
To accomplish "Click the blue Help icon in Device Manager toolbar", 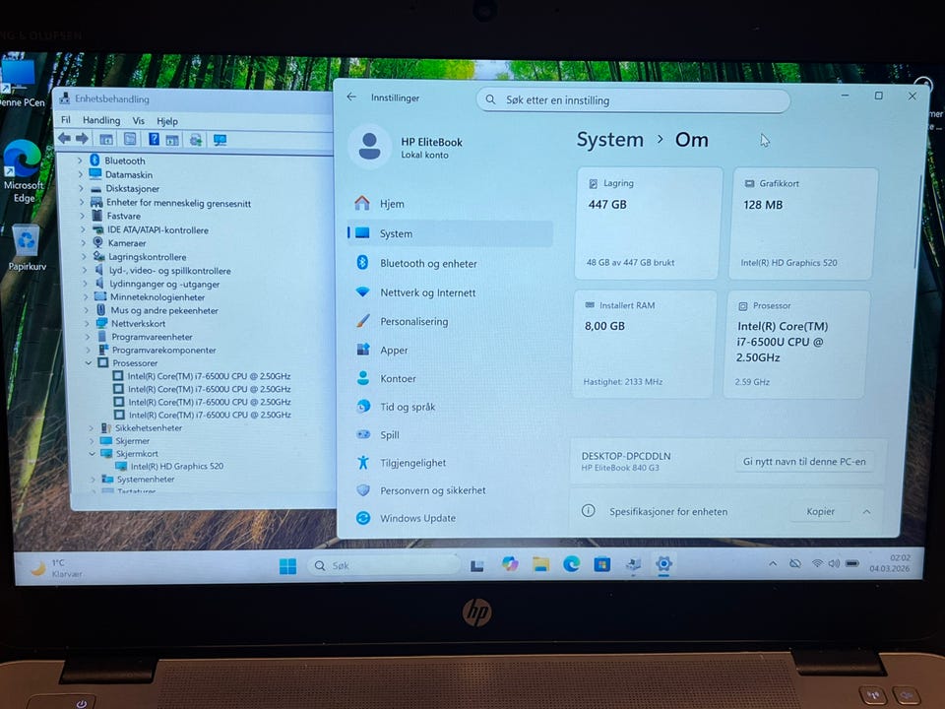I will [x=154, y=139].
